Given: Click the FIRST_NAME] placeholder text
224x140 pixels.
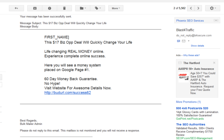Looking at the screenshot, I should click(x=57, y=37).
